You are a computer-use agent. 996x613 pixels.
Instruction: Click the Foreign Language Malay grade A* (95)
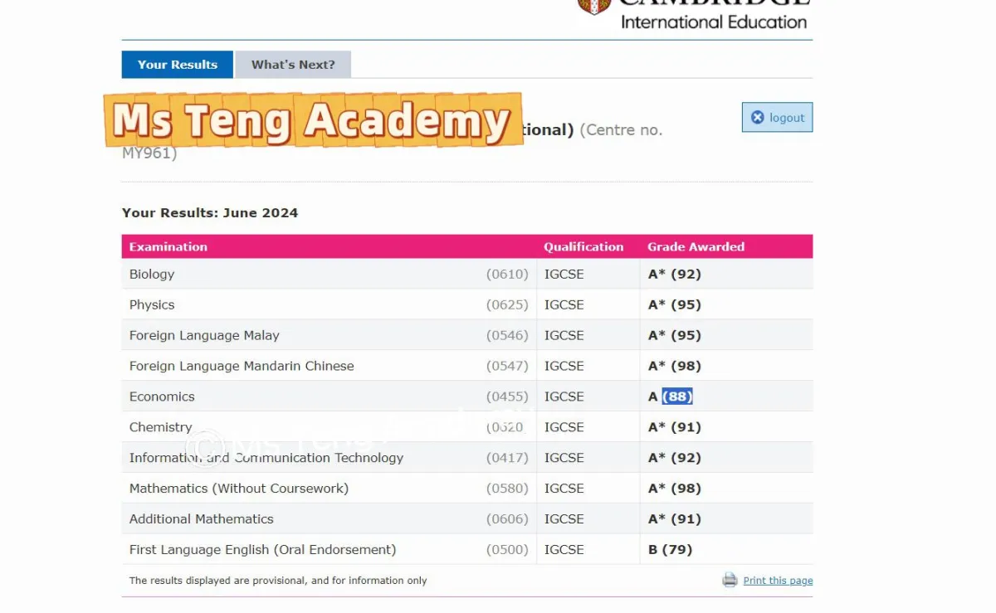[674, 335]
